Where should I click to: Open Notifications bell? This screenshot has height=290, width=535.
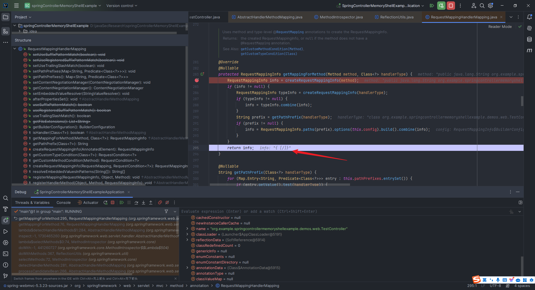point(529,17)
